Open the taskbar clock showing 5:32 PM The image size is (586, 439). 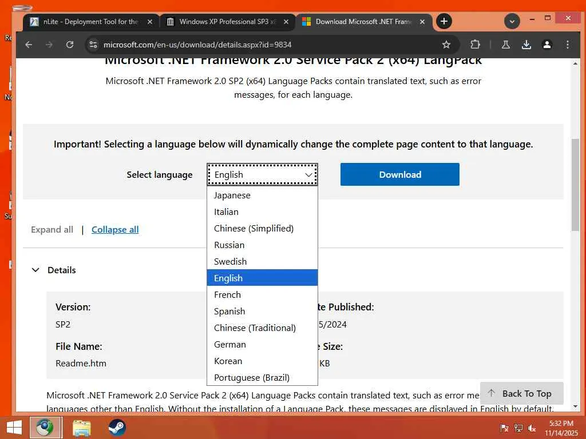click(561, 428)
